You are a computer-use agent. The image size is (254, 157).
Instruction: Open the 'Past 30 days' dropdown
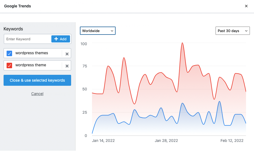[233, 31]
